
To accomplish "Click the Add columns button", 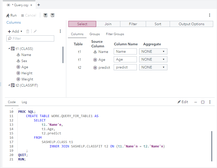I will [x=15, y=31].
